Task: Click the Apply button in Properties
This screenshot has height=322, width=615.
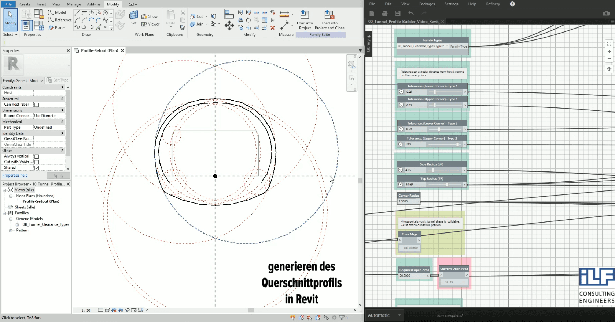Action: tap(58, 176)
